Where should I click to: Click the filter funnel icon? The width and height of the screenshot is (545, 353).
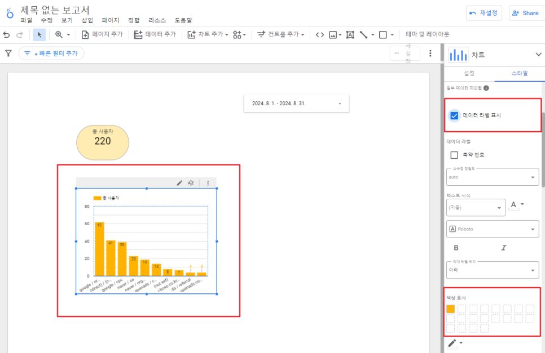[x=8, y=53]
